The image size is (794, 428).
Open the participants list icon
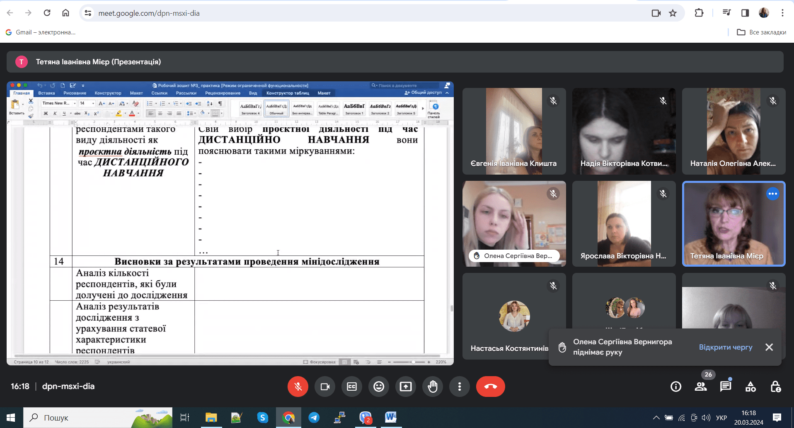701,387
